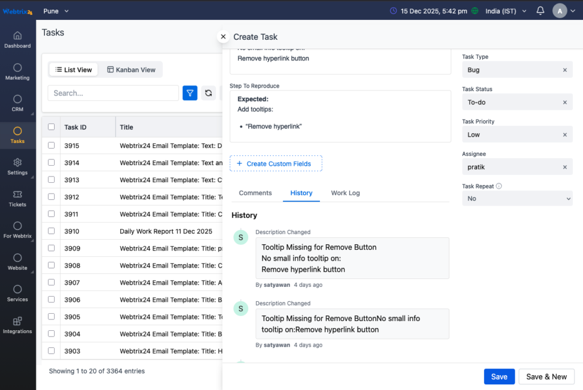The image size is (583, 390).
Task: Click the task Search input field
Action: click(x=113, y=93)
